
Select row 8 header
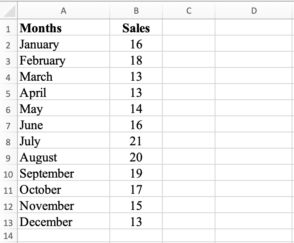click(x=9, y=141)
